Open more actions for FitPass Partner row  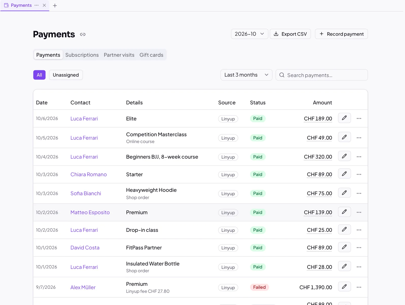tap(359, 248)
